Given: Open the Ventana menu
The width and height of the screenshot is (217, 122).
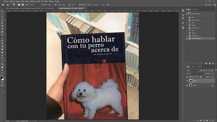Looking at the screenshot, I should pos(51,1).
